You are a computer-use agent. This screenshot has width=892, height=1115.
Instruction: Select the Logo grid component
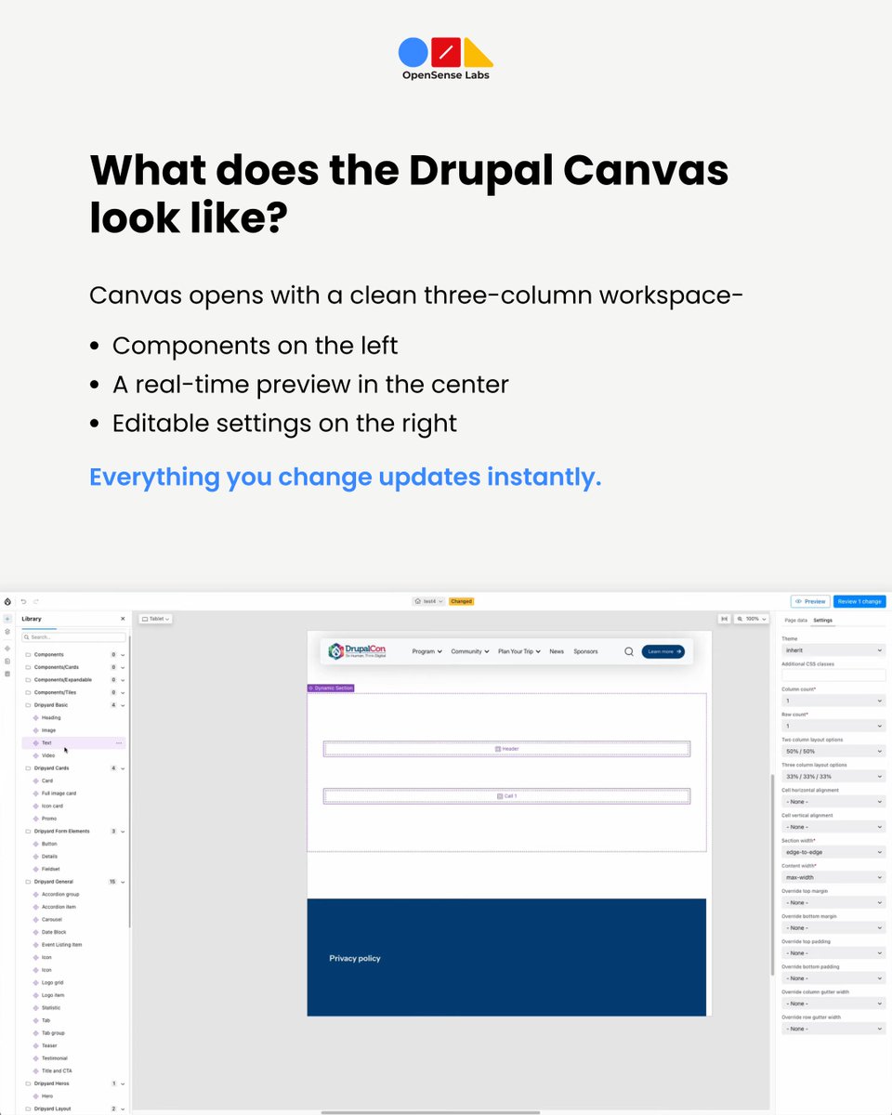(74, 983)
